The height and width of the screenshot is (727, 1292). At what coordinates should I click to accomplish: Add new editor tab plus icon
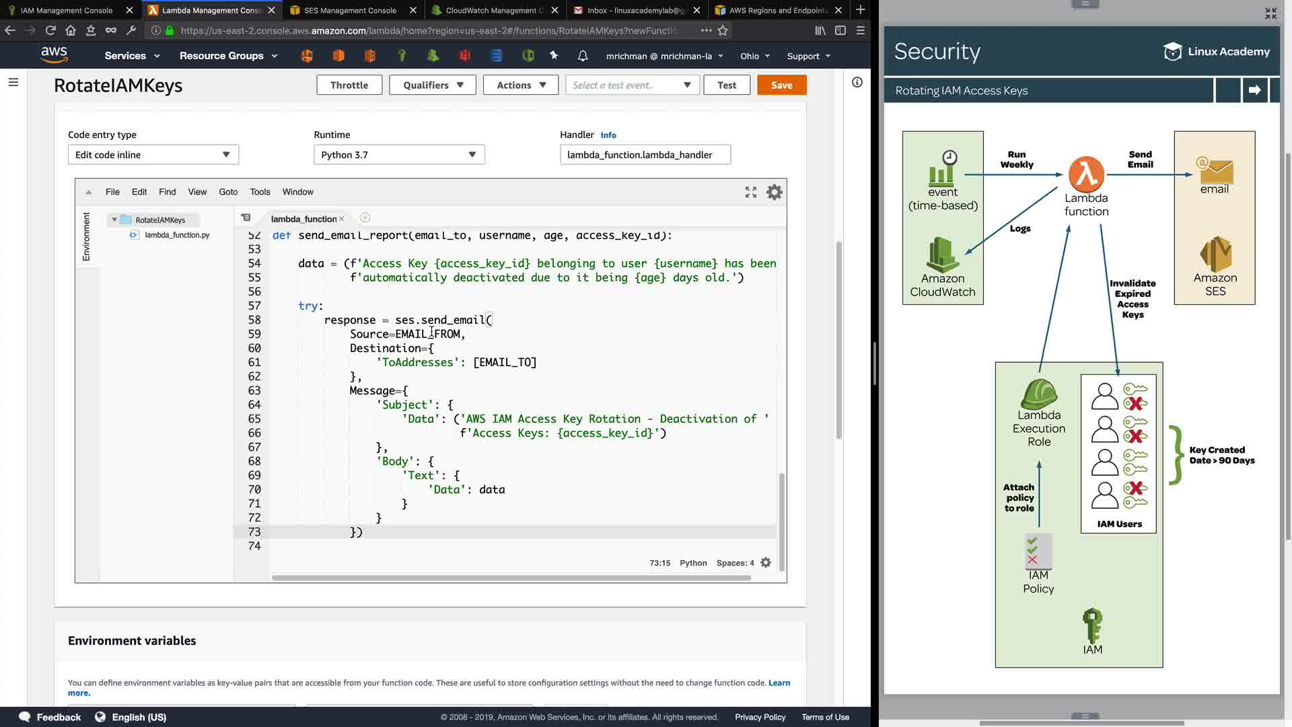click(365, 218)
